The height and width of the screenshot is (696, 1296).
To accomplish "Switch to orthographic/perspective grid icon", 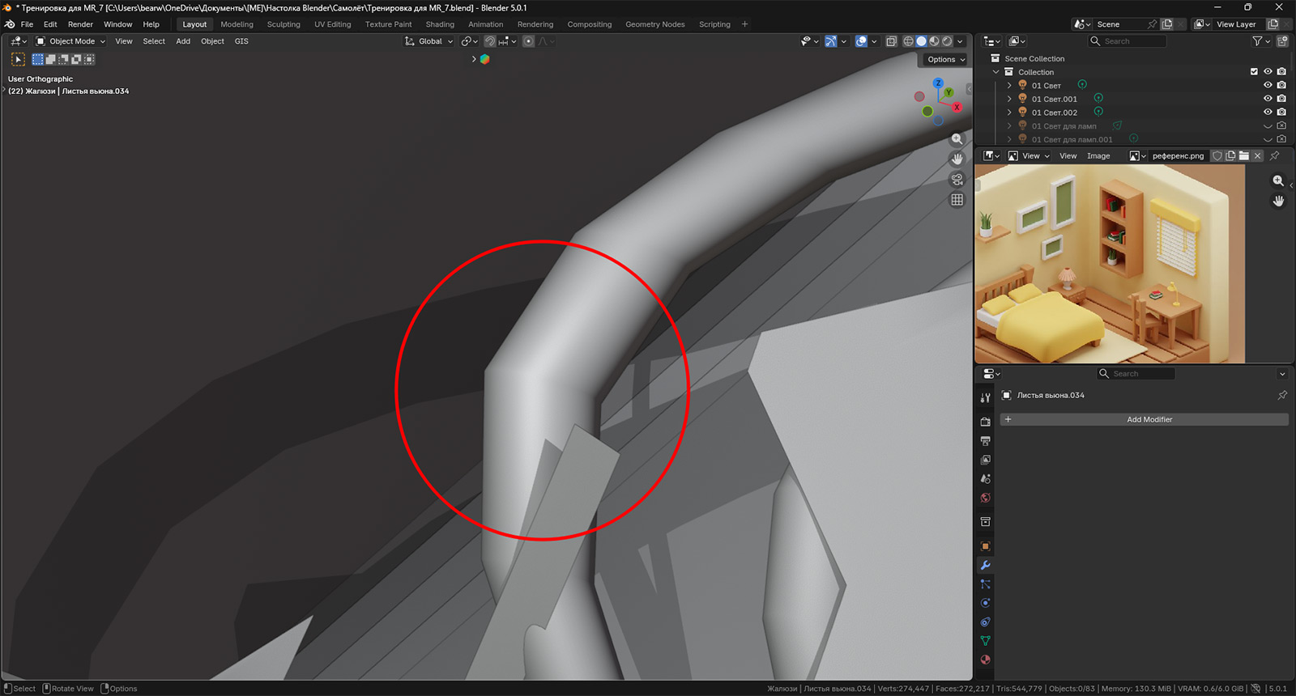I will 957,200.
